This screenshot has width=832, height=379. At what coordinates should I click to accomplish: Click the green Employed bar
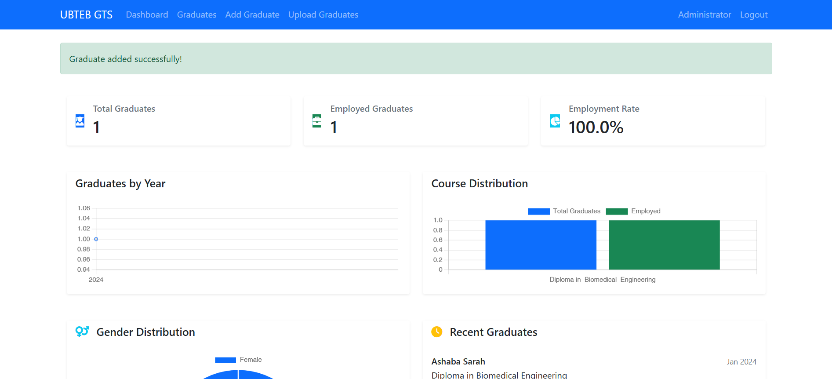(x=664, y=245)
